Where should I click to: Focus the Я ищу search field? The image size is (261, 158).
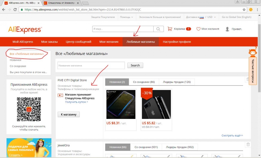[x=123, y=29]
